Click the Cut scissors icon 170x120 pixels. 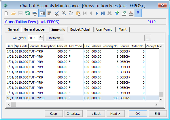64,13
